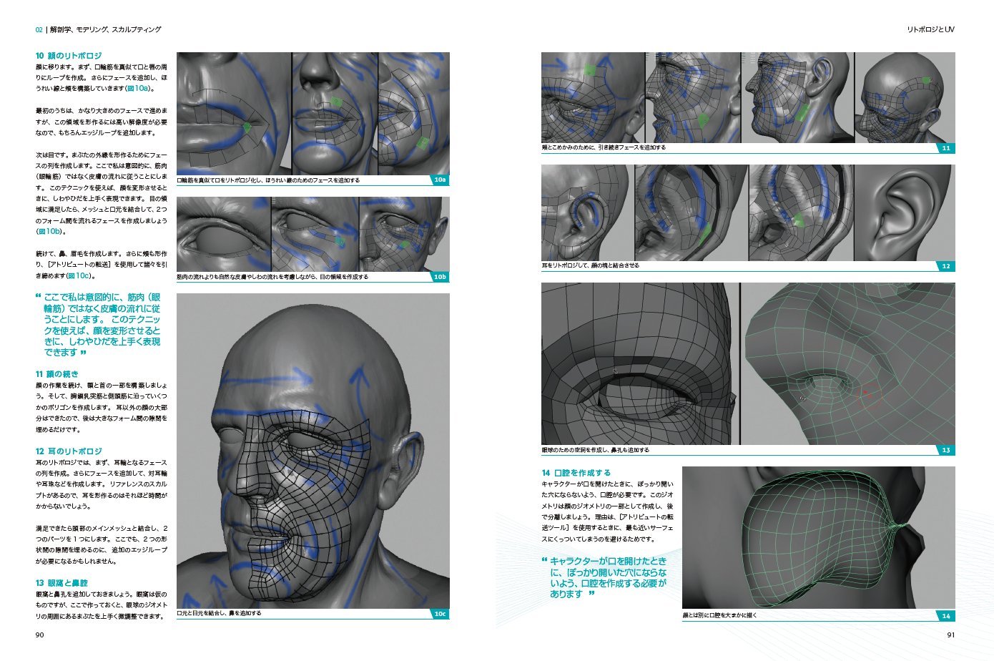The image size is (994, 661).
Task: Select the 10c figure number badge
Action: pyautogui.click(x=440, y=614)
